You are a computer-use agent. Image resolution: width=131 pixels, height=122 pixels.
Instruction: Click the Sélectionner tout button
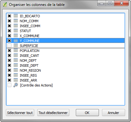[x=20, y=113]
